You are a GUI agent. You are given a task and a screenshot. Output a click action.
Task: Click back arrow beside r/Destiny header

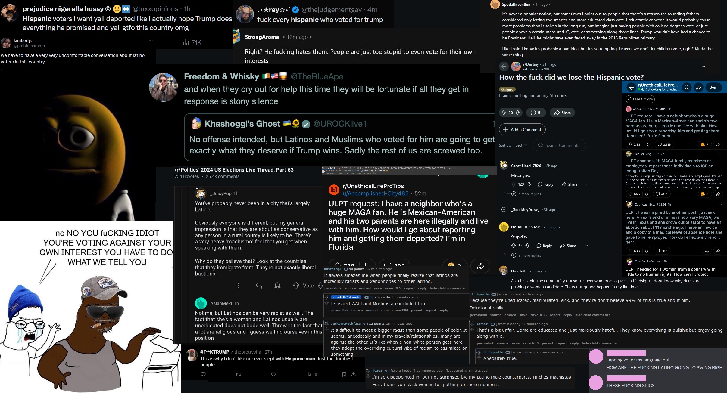[504, 67]
